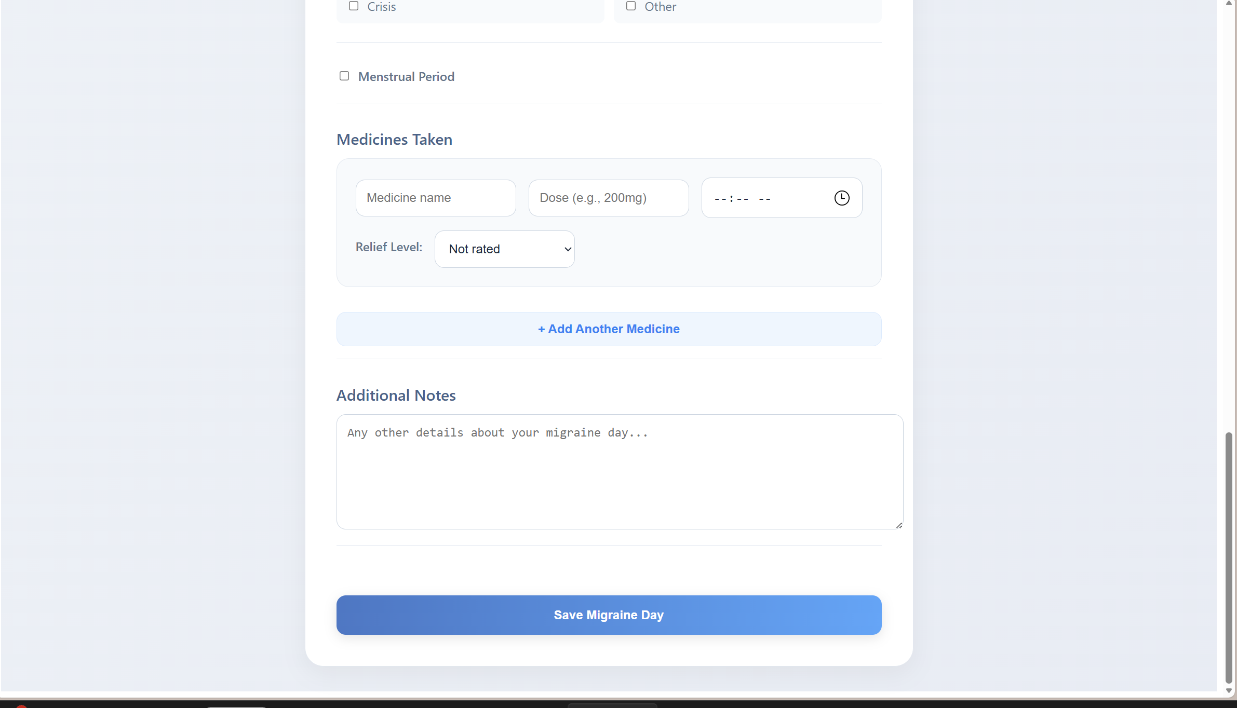This screenshot has height=708, width=1237.
Task: Click the scrollbar up arrow
Action: (x=1229, y=4)
